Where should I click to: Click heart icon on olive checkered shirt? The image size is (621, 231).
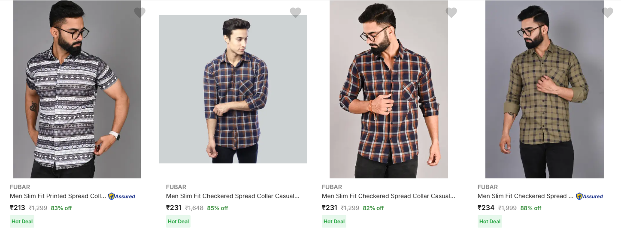tap(607, 12)
